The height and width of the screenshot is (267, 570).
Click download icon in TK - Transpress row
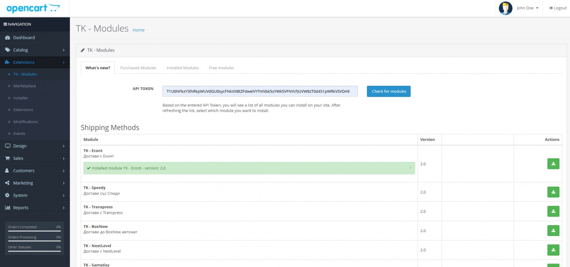(553, 211)
